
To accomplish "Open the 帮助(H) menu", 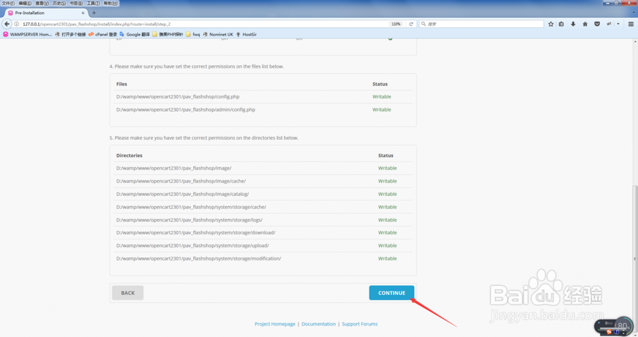I will pos(110,3).
